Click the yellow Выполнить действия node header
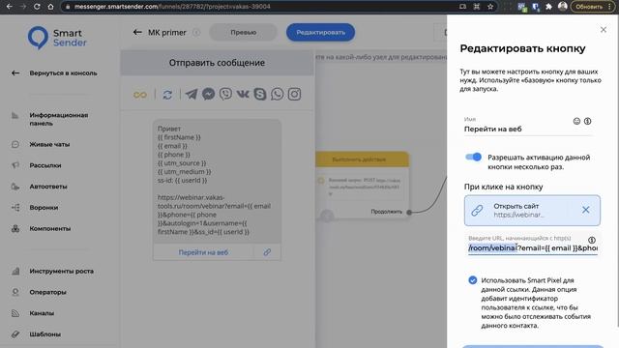The height and width of the screenshot is (348, 619). 362,159
